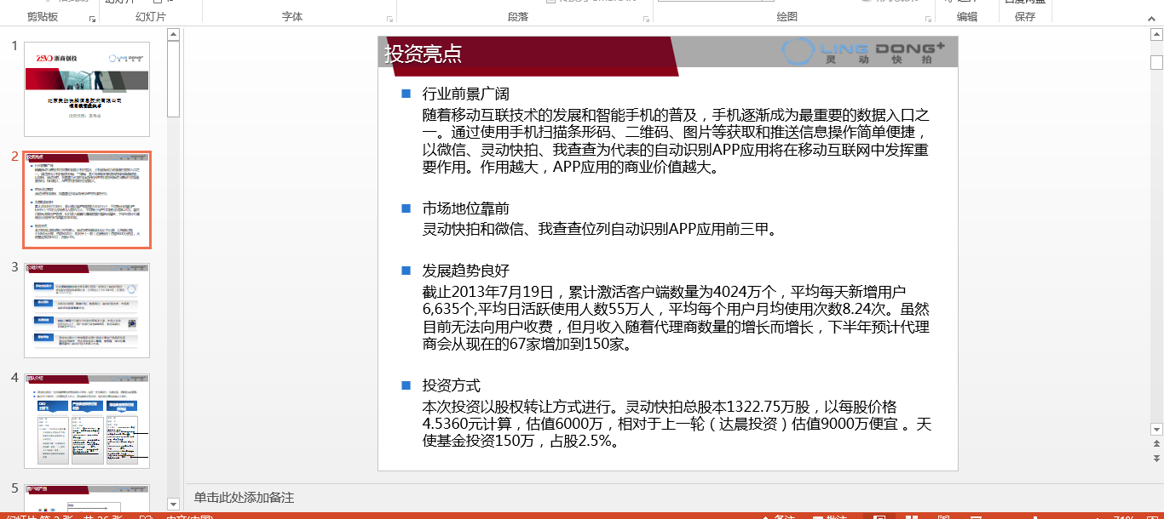Click paragraph starting 截止2013年7月19日

click(x=676, y=317)
